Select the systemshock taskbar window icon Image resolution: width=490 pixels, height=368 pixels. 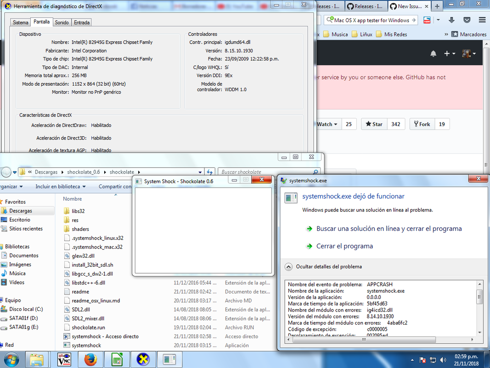tap(169, 360)
